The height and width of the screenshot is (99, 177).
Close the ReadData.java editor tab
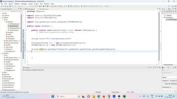50,9
